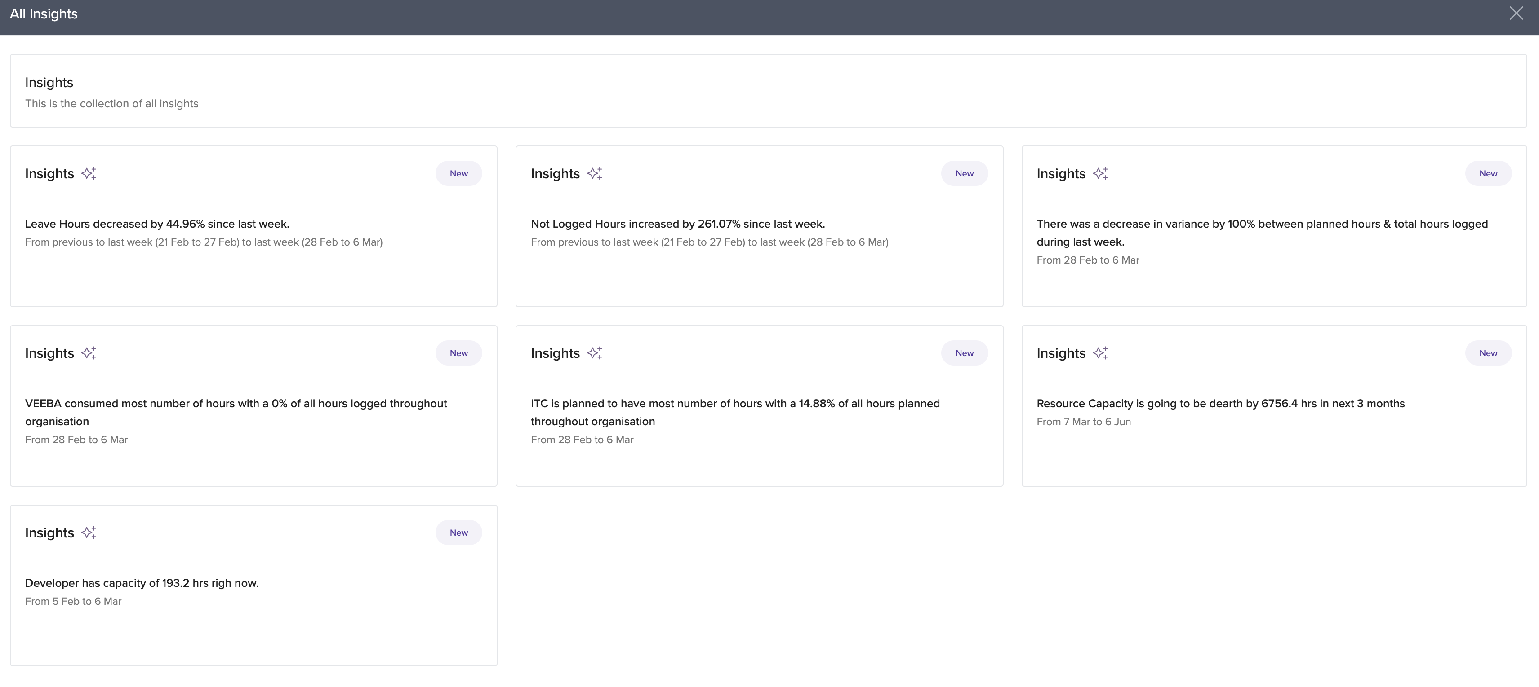Click sparkle icon on Developer capacity insight
The width and height of the screenshot is (1539, 687).
point(89,533)
